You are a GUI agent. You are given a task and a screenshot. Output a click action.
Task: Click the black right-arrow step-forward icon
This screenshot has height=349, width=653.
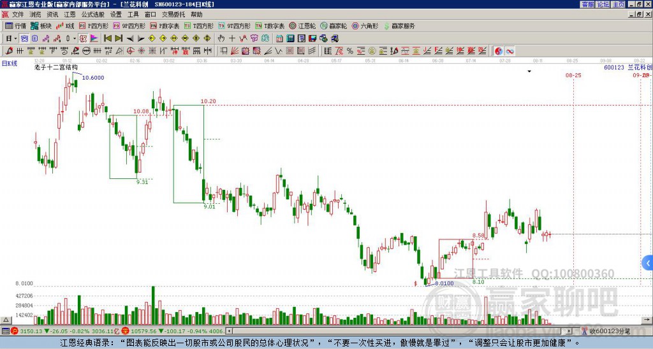[x=141, y=39]
